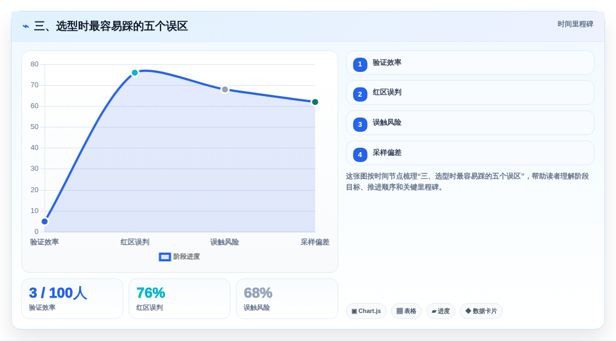Click the 误触风险 x-axis label
This screenshot has width=616, height=341.
pos(225,242)
